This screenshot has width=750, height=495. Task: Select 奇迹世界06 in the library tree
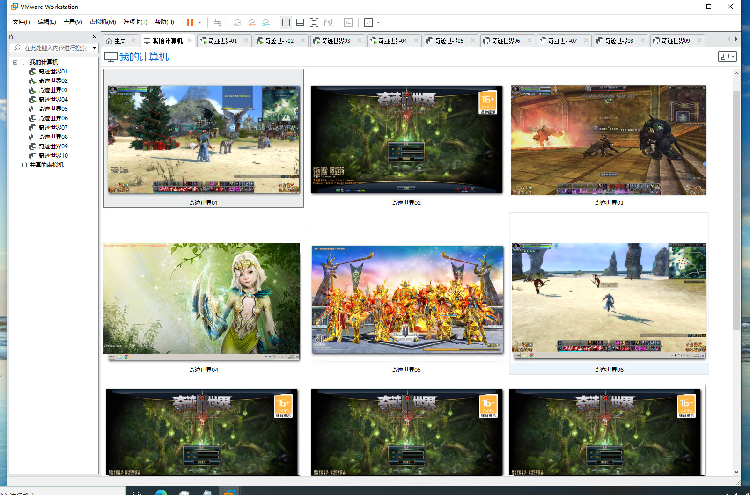coord(53,118)
